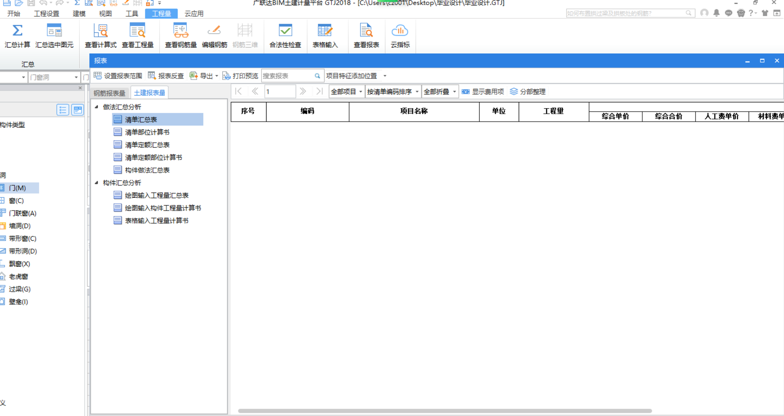Click notification bell icon in title bar

point(716,13)
